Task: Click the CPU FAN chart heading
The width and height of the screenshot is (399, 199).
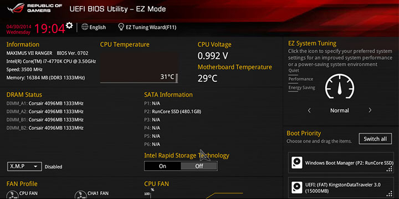Action: [x=156, y=184]
